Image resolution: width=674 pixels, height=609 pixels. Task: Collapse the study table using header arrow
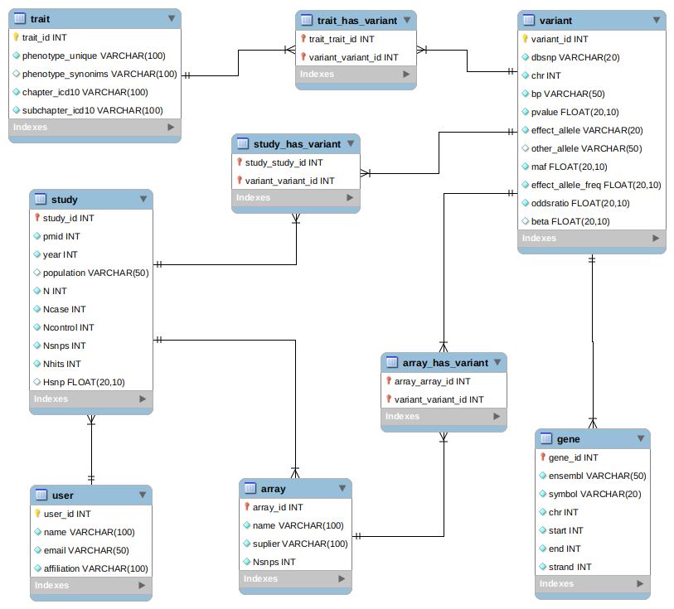[143, 199]
